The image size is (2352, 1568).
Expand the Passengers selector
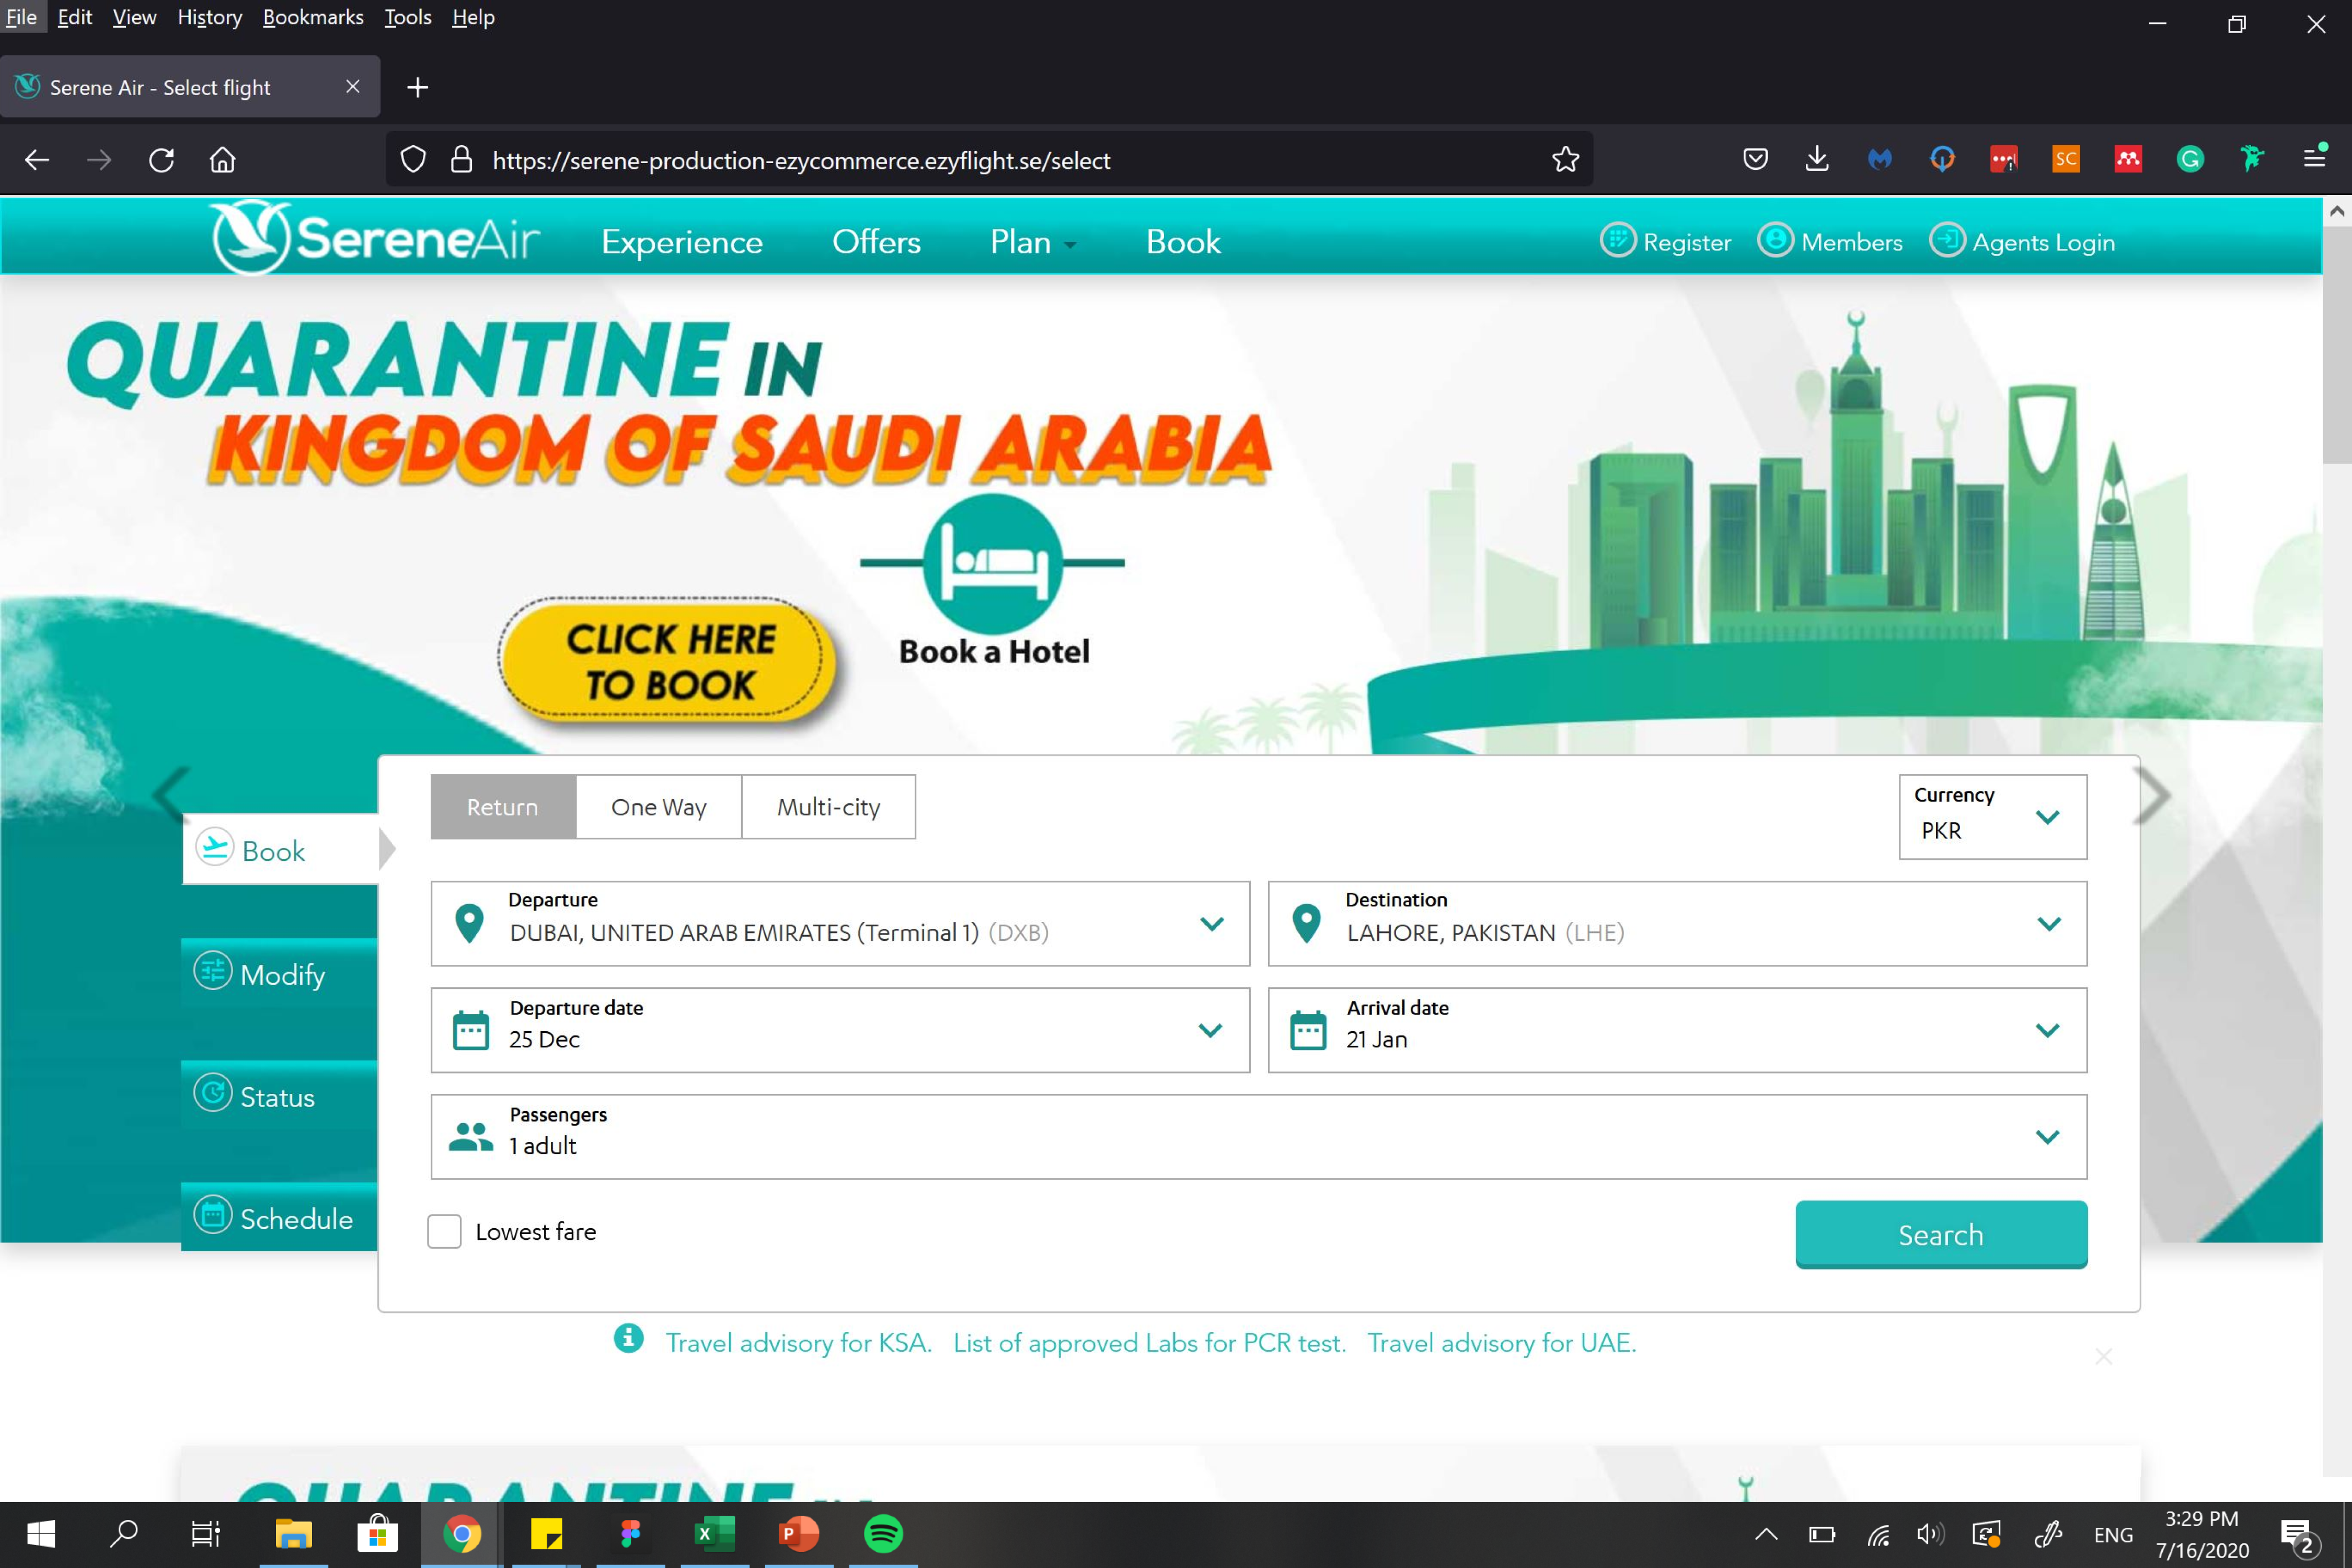pos(1259,1136)
